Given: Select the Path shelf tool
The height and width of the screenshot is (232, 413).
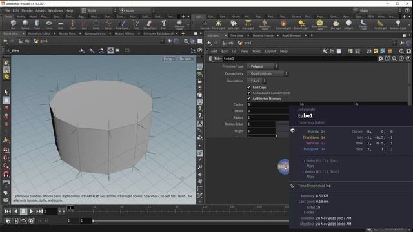Looking at the screenshot, I should [136, 24].
